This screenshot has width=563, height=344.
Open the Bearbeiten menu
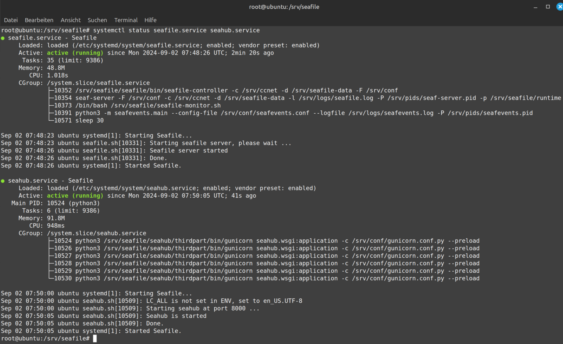pyautogui.click(x=39, y=20)
